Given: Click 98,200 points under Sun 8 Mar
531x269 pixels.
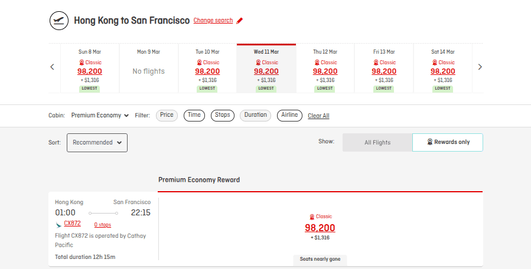Looking at the screenshot, I should 90,71.
